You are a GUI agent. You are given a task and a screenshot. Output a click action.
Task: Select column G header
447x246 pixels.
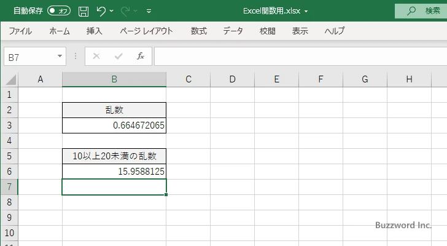(x=365, y=79)
